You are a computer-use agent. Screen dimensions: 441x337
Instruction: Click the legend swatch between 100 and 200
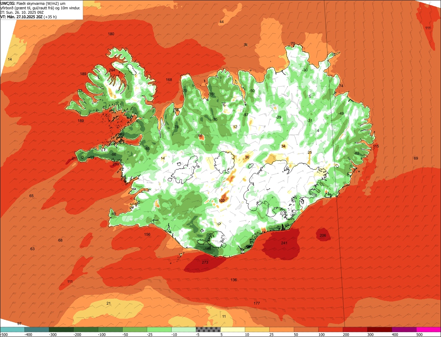coord(330,329)
